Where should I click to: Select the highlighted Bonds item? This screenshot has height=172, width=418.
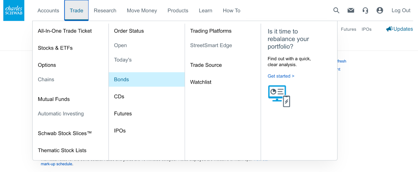[147, 79]
